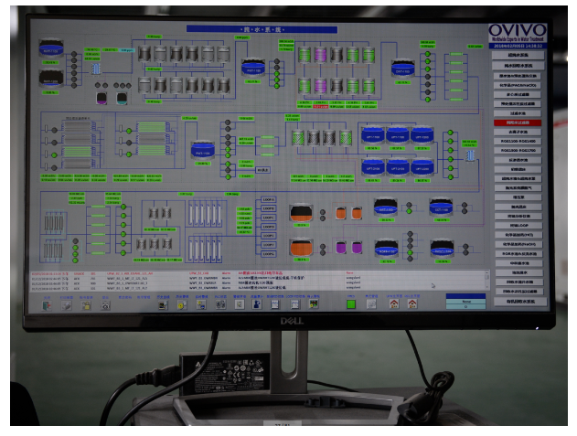The height and width of the screenshot is (436, 577).
Task: Click the OVIVO logo in the corner
Action: click(x=518, y=30)
